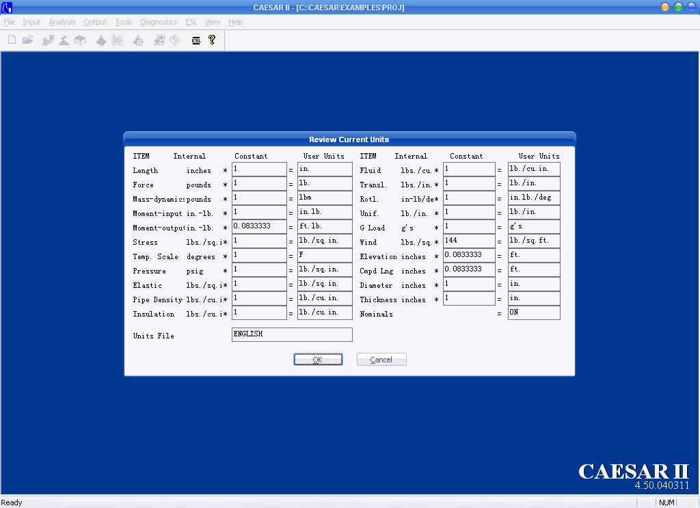
Task: Confirm units with the OK button
Action: tap(318, 360)
